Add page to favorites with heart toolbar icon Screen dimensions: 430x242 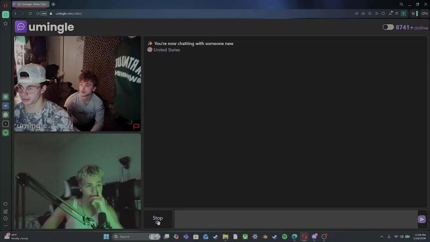383,13
